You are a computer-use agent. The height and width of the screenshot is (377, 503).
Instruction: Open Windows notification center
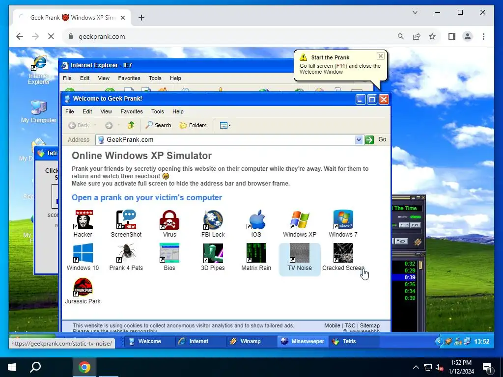(487, 368)
